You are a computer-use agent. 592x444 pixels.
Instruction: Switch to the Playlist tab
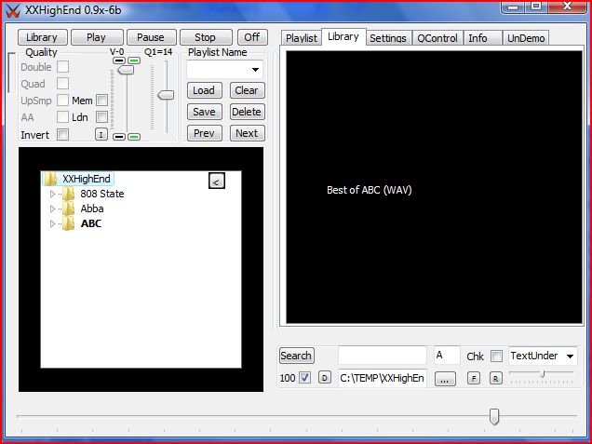302,38
